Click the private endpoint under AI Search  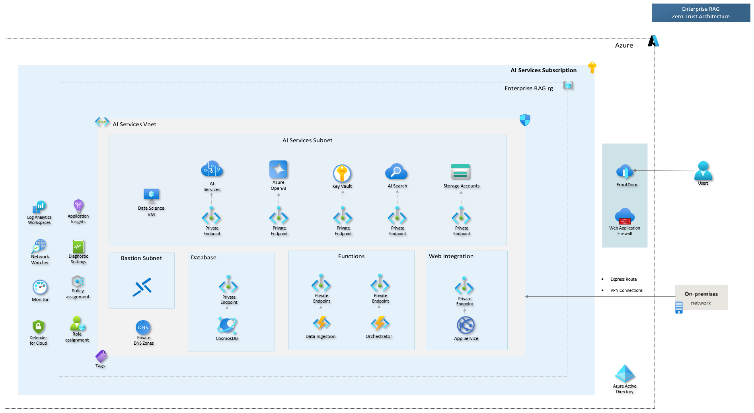[397, 216]
